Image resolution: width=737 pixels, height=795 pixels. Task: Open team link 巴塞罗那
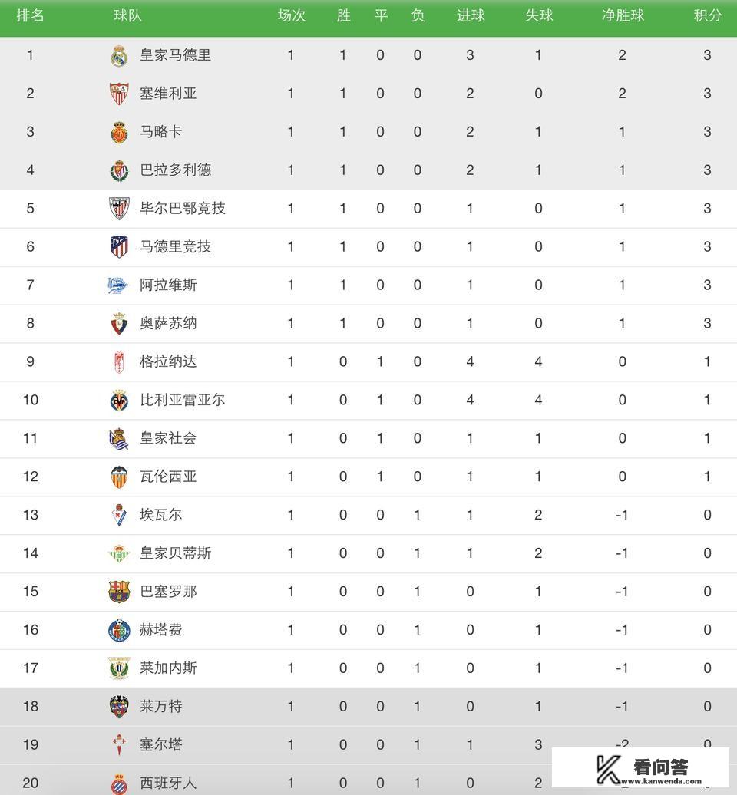coord(168,592)
